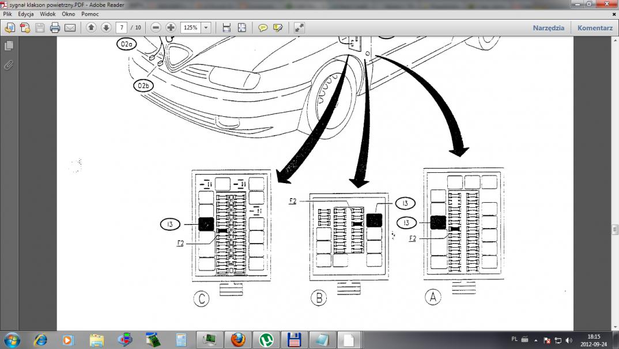Show hidden system tray icons
The width and height of the screenshot is (619, 349).
[x=535, y=340]
